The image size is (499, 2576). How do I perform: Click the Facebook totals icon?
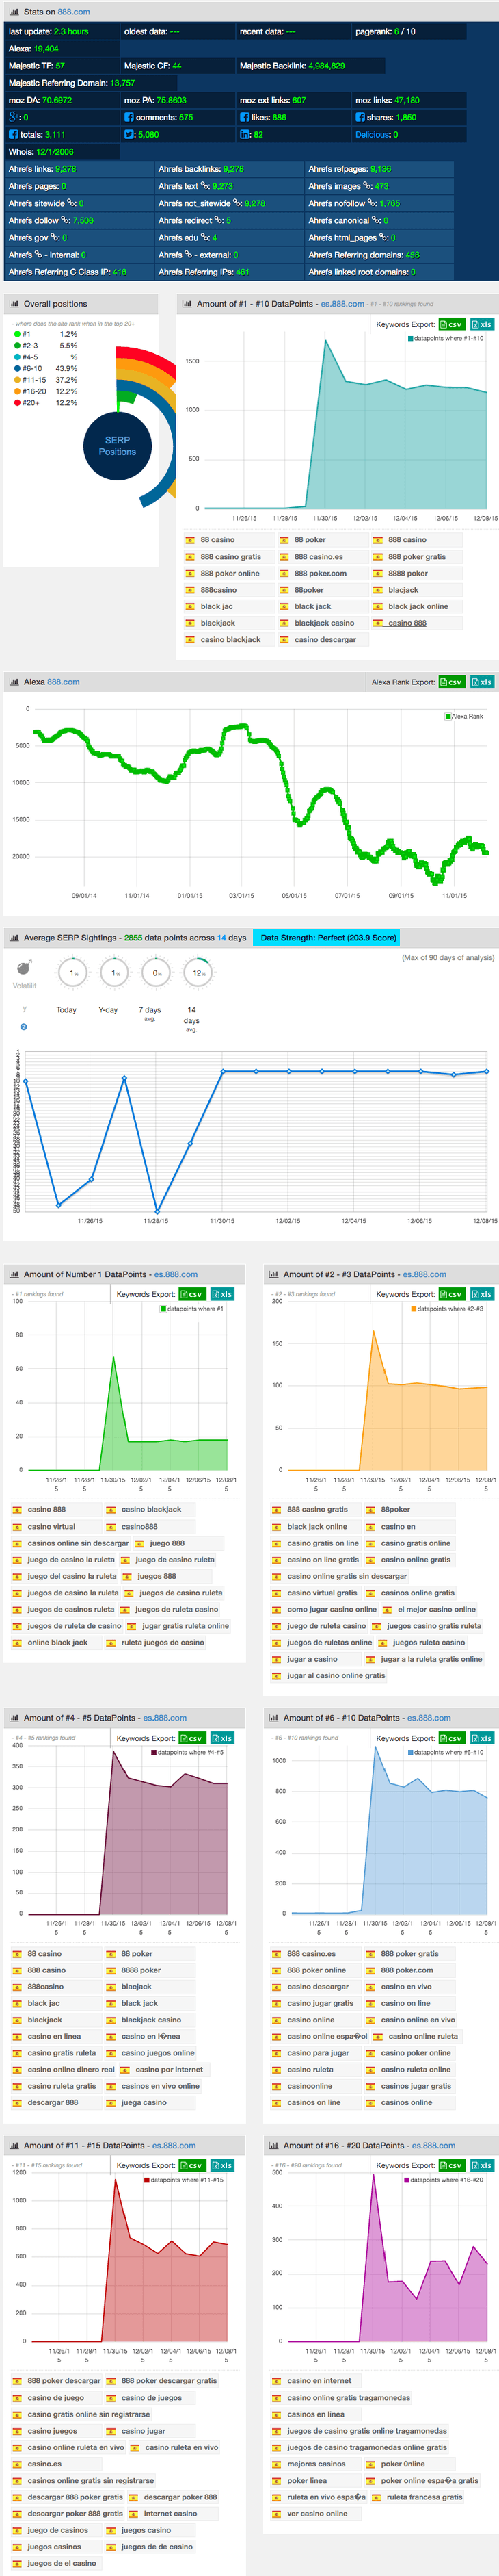[x=13, y=133]
